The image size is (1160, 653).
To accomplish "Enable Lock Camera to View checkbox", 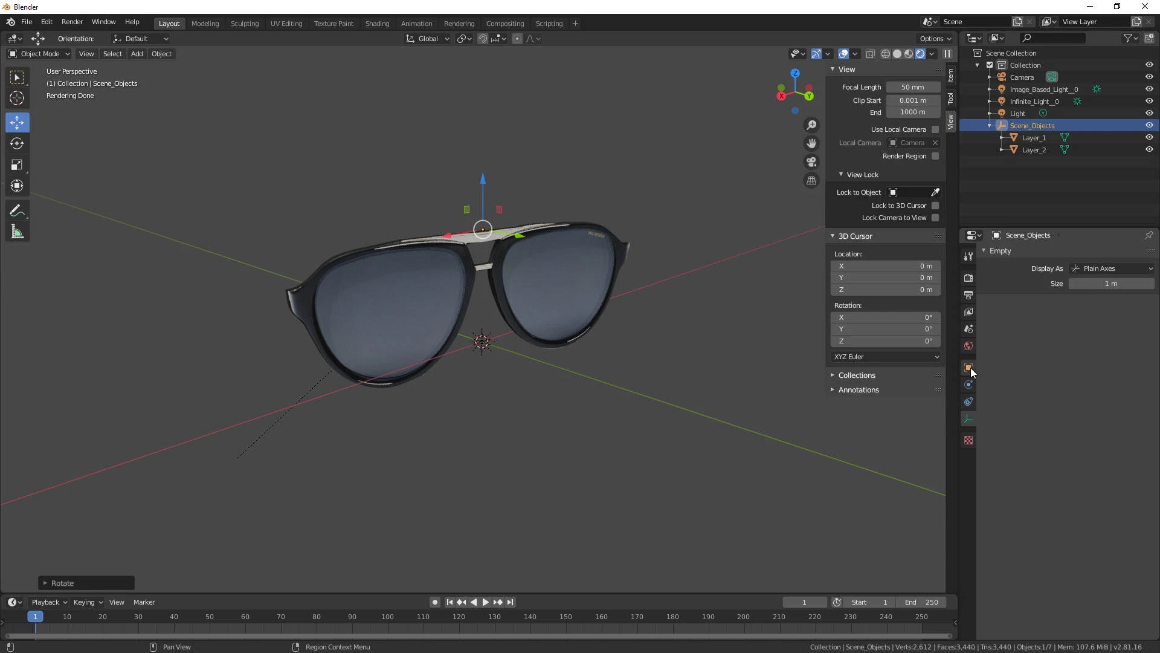I will coord(935,218).
